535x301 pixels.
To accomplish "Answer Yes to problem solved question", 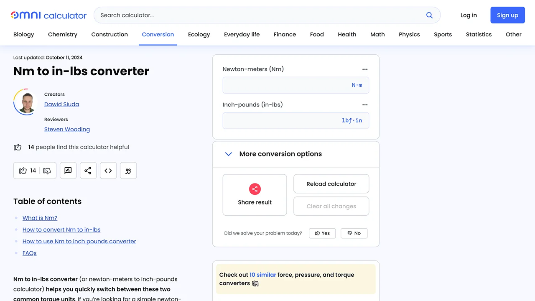I will tap(322, 233).
